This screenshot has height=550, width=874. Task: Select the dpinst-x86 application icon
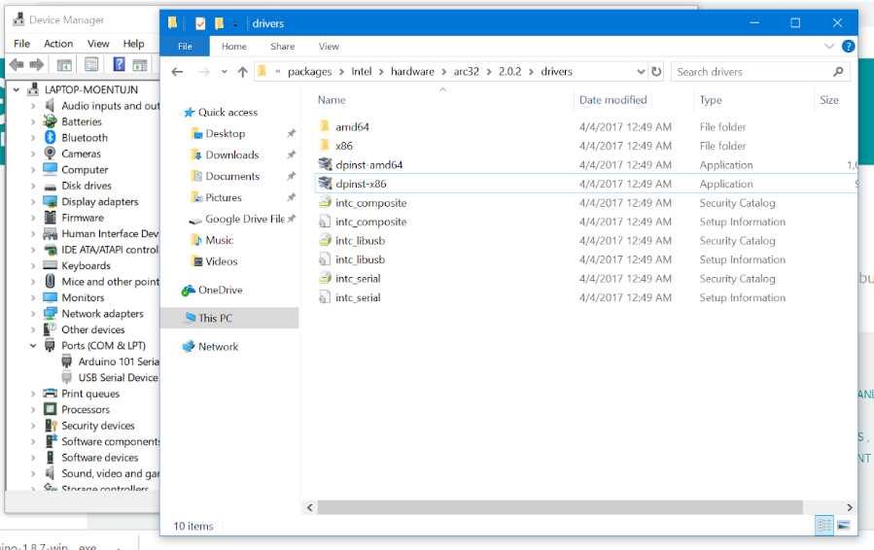pyautogui.click(x=326, y=184)
